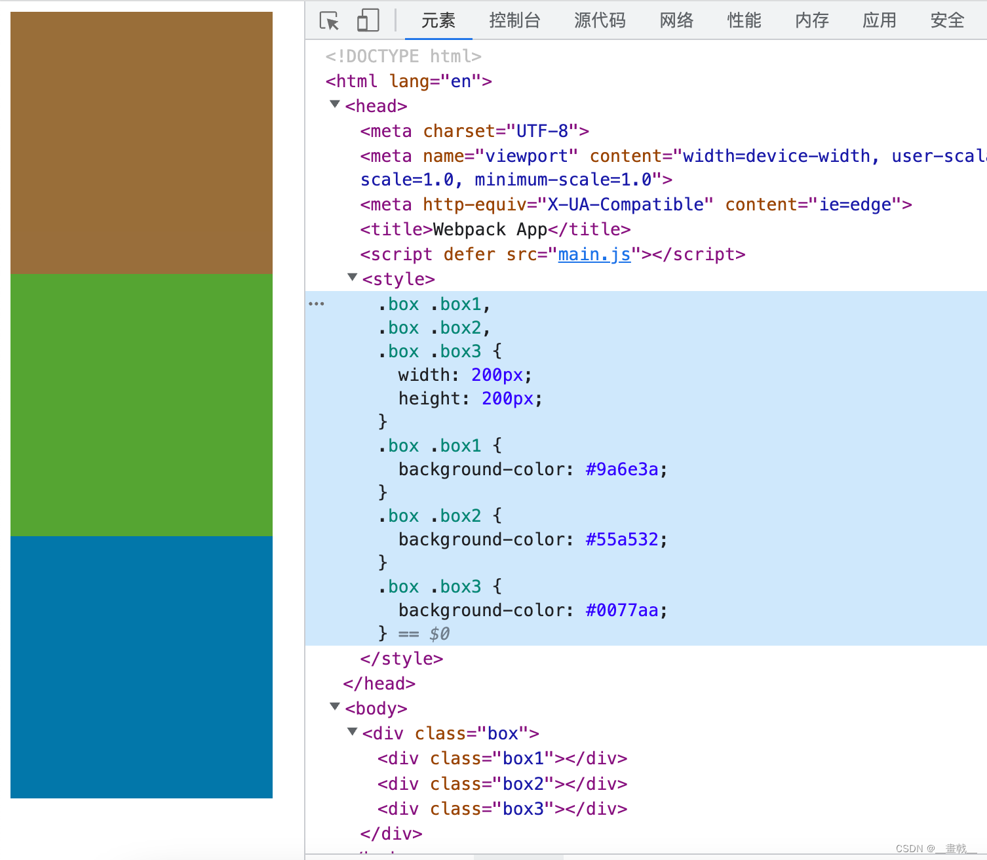Click the brown box1 square on the page
The width and height of the screenshot is (987, 860).
[142, 143]
